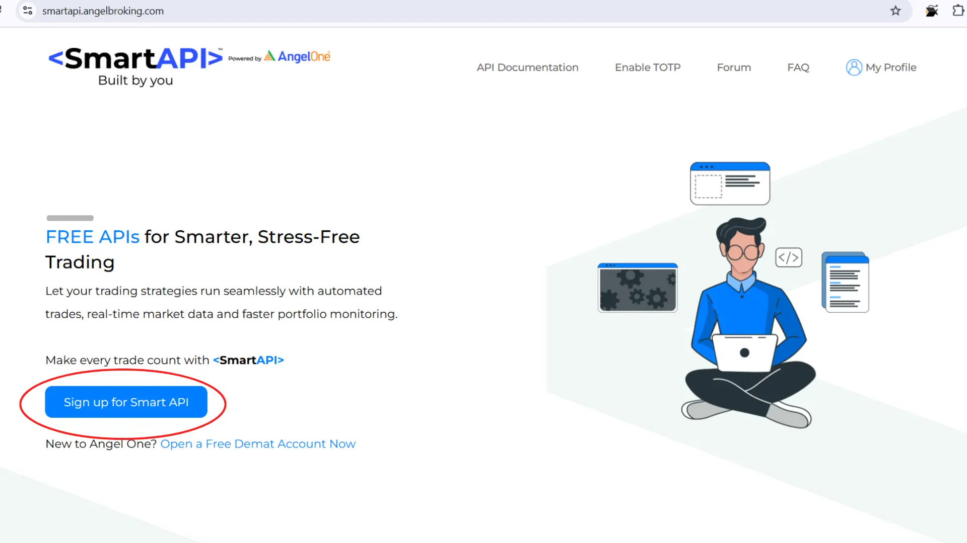The width and height of the screenshot is (967, 543).
Task: Click the browser window illustration at top
Action: tap(729, 184)
